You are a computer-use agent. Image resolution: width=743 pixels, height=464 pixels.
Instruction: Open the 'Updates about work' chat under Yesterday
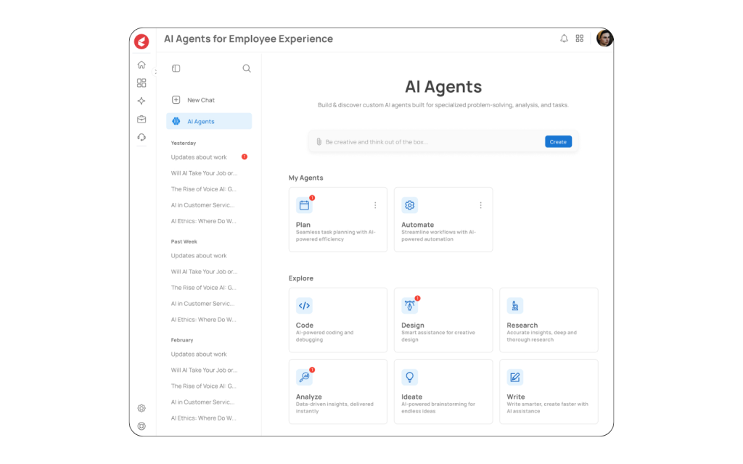tap(200, 157)
